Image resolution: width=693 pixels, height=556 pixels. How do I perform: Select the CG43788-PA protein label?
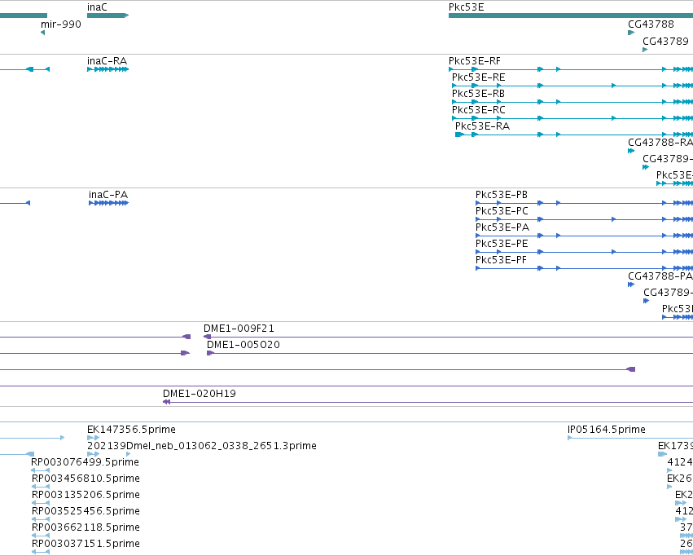[x=660, y=276]
